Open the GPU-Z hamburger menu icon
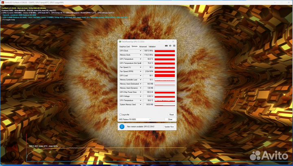Viewport: 293px width, 166px height. [174, 46]
